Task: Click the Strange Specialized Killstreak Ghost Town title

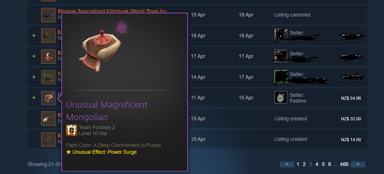Action: click(x=112, y=11)
